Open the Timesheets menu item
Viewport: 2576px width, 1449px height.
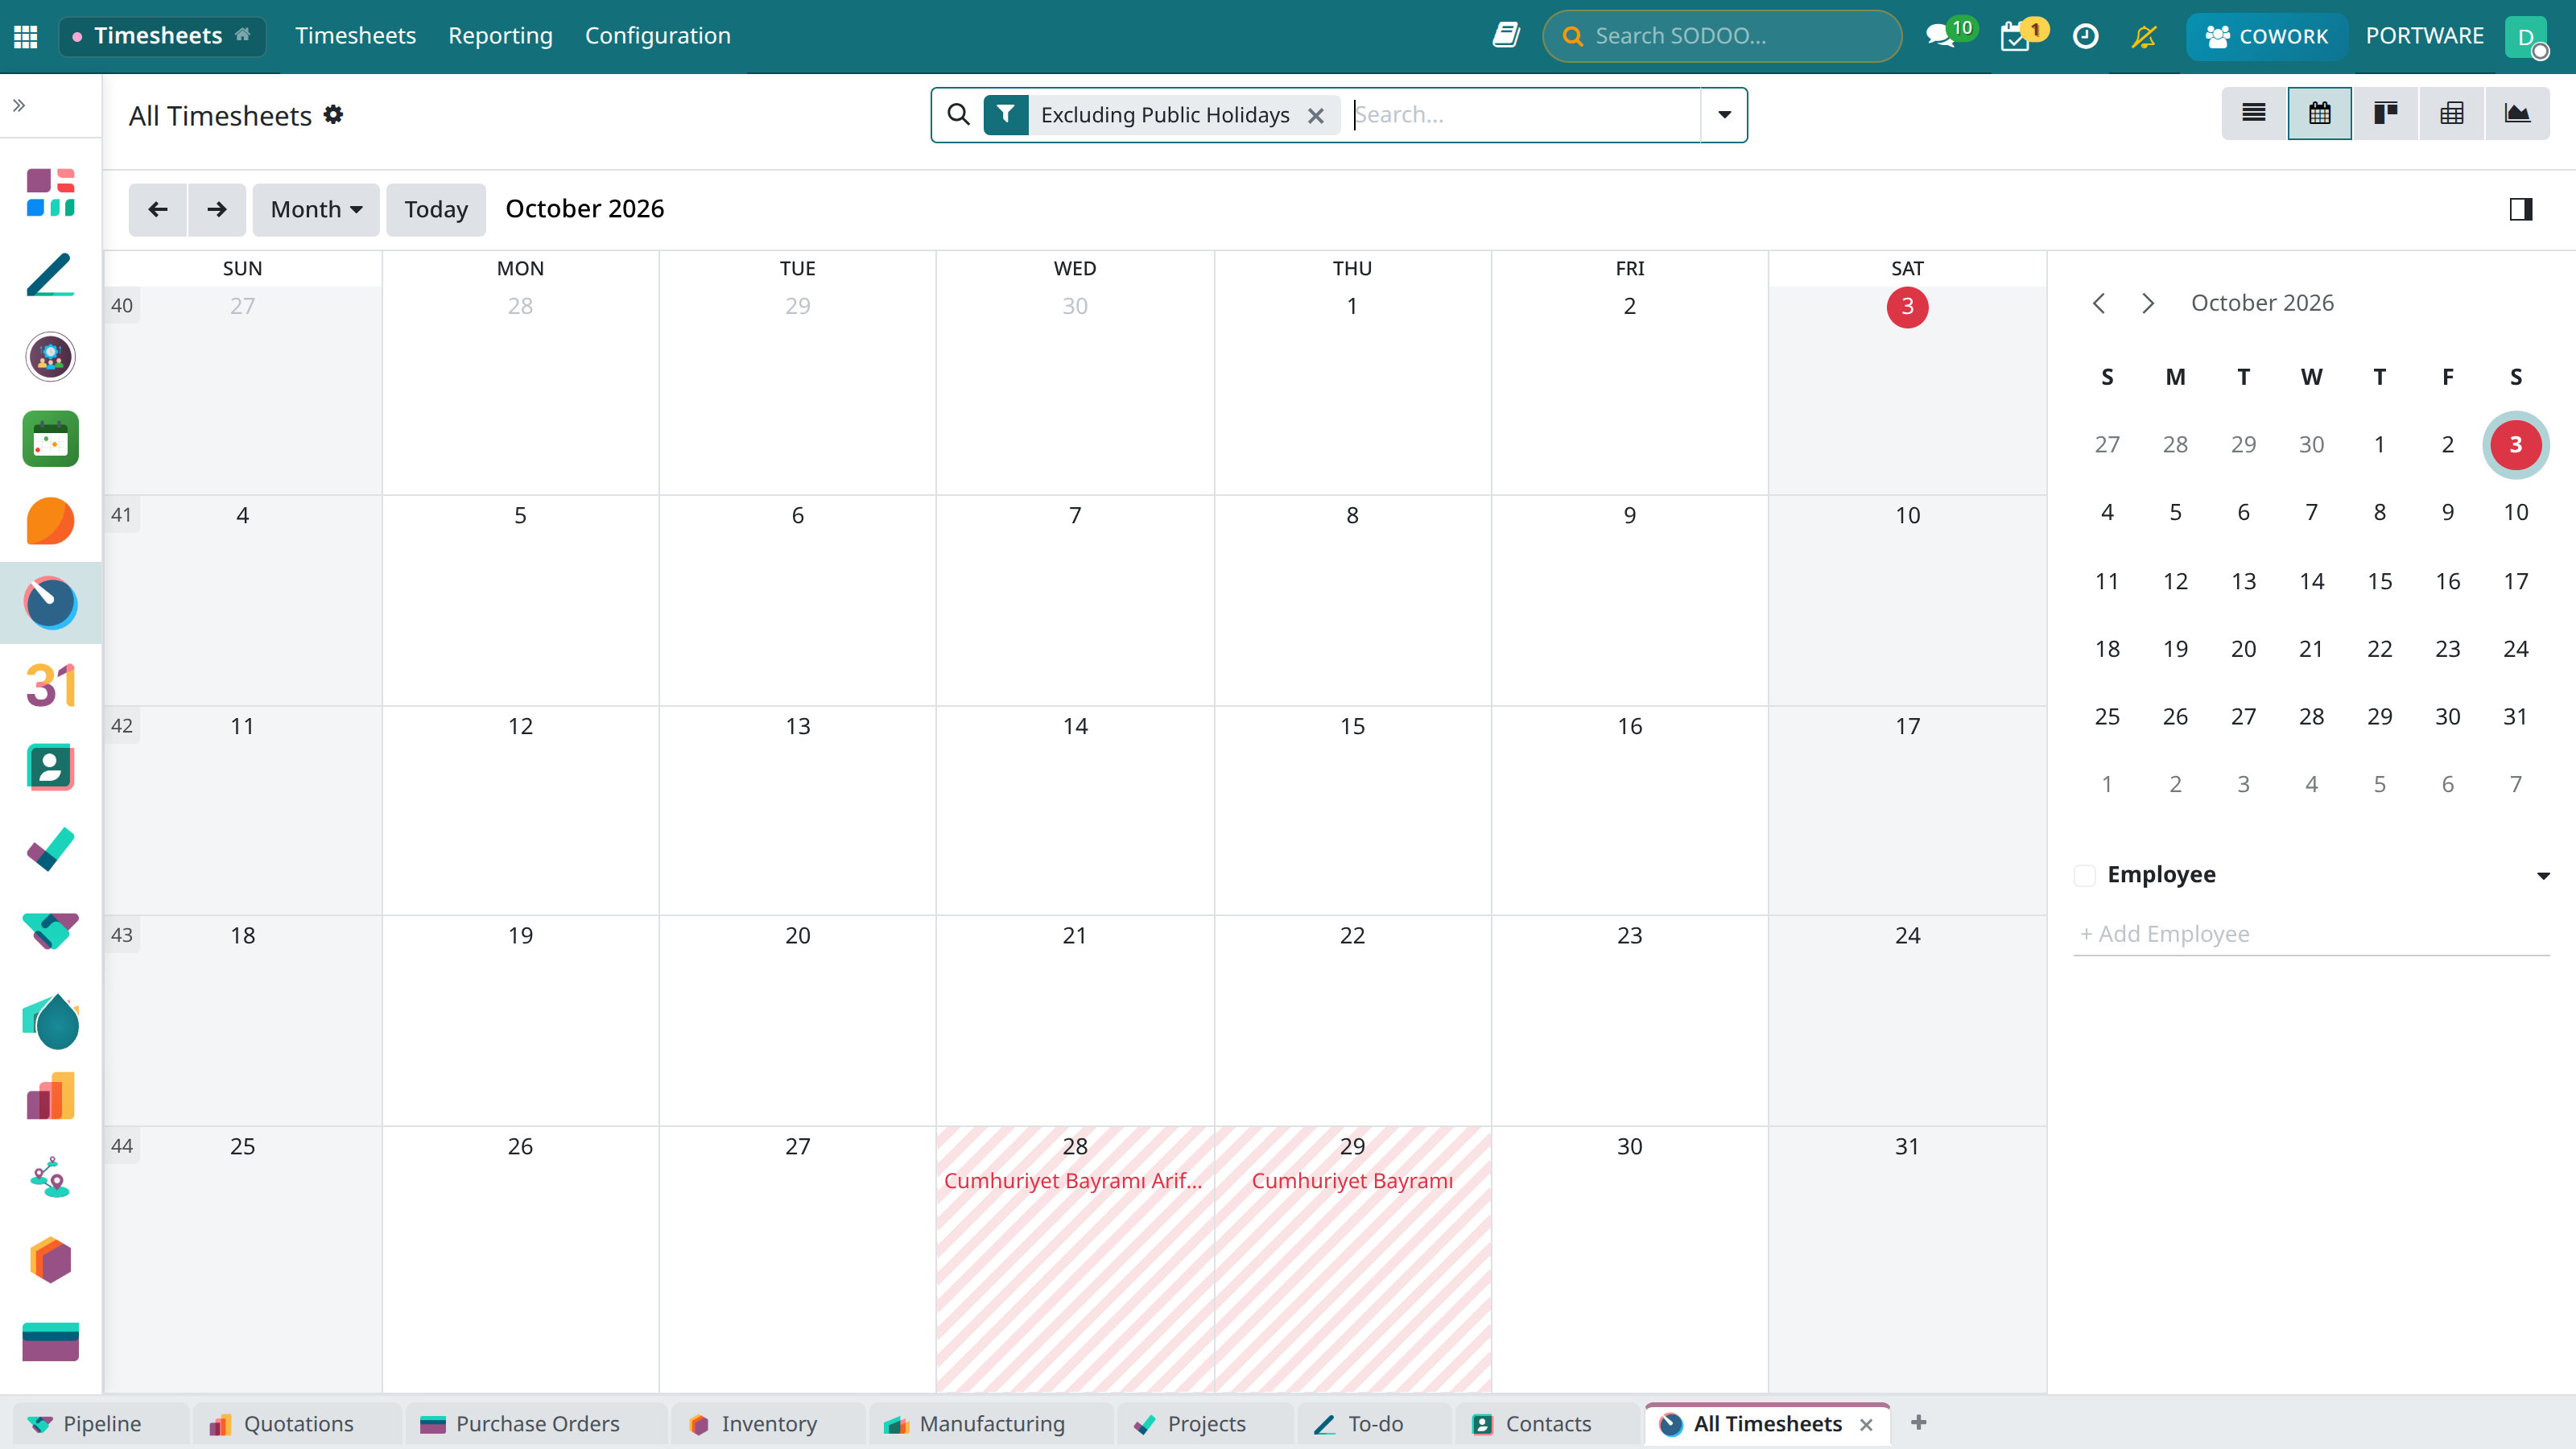click(355, 36)
